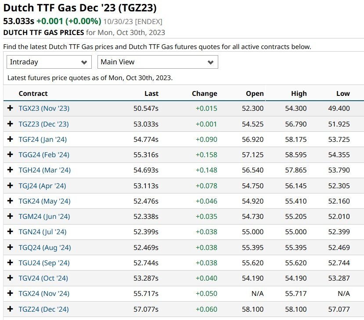Sort table by Contract column header
Viewport: 364px width, 320px height.
(33, 94)
